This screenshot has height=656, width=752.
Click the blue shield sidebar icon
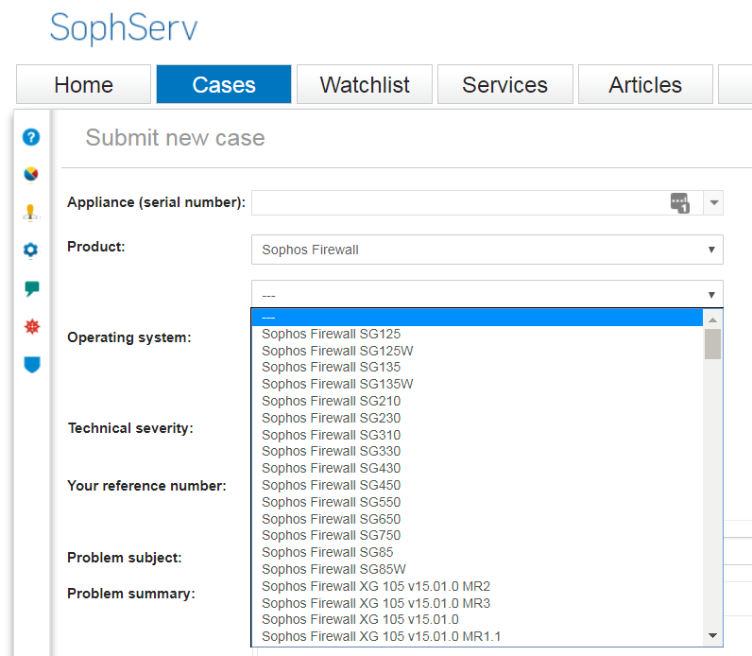coord(31,364)
